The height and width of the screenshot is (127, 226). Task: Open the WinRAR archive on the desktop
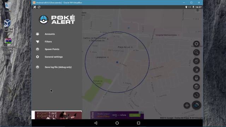[x=8, y=44]
